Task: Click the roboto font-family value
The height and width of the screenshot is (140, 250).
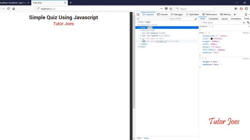Action: [221, 50]
